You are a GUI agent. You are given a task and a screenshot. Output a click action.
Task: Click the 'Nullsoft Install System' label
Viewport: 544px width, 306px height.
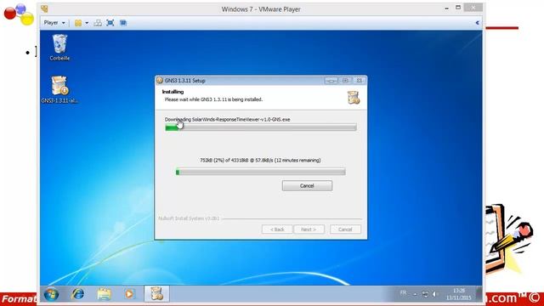pos(189,218)
